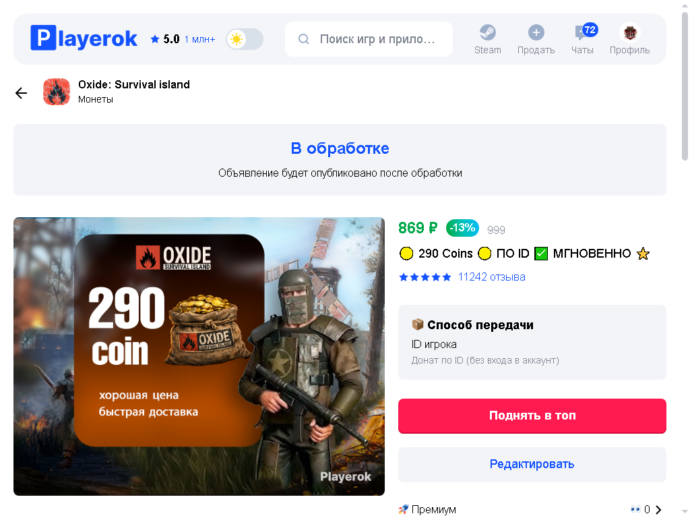
Task: Focus the Поиск игр search field
Action: [x=369, y=39]
